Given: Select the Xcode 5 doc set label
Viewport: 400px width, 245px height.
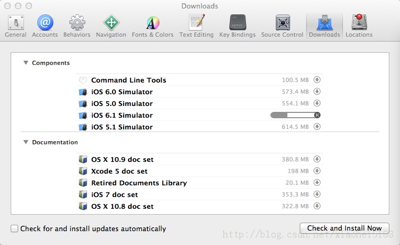Looking at the screenshot, I should (119, 171).
